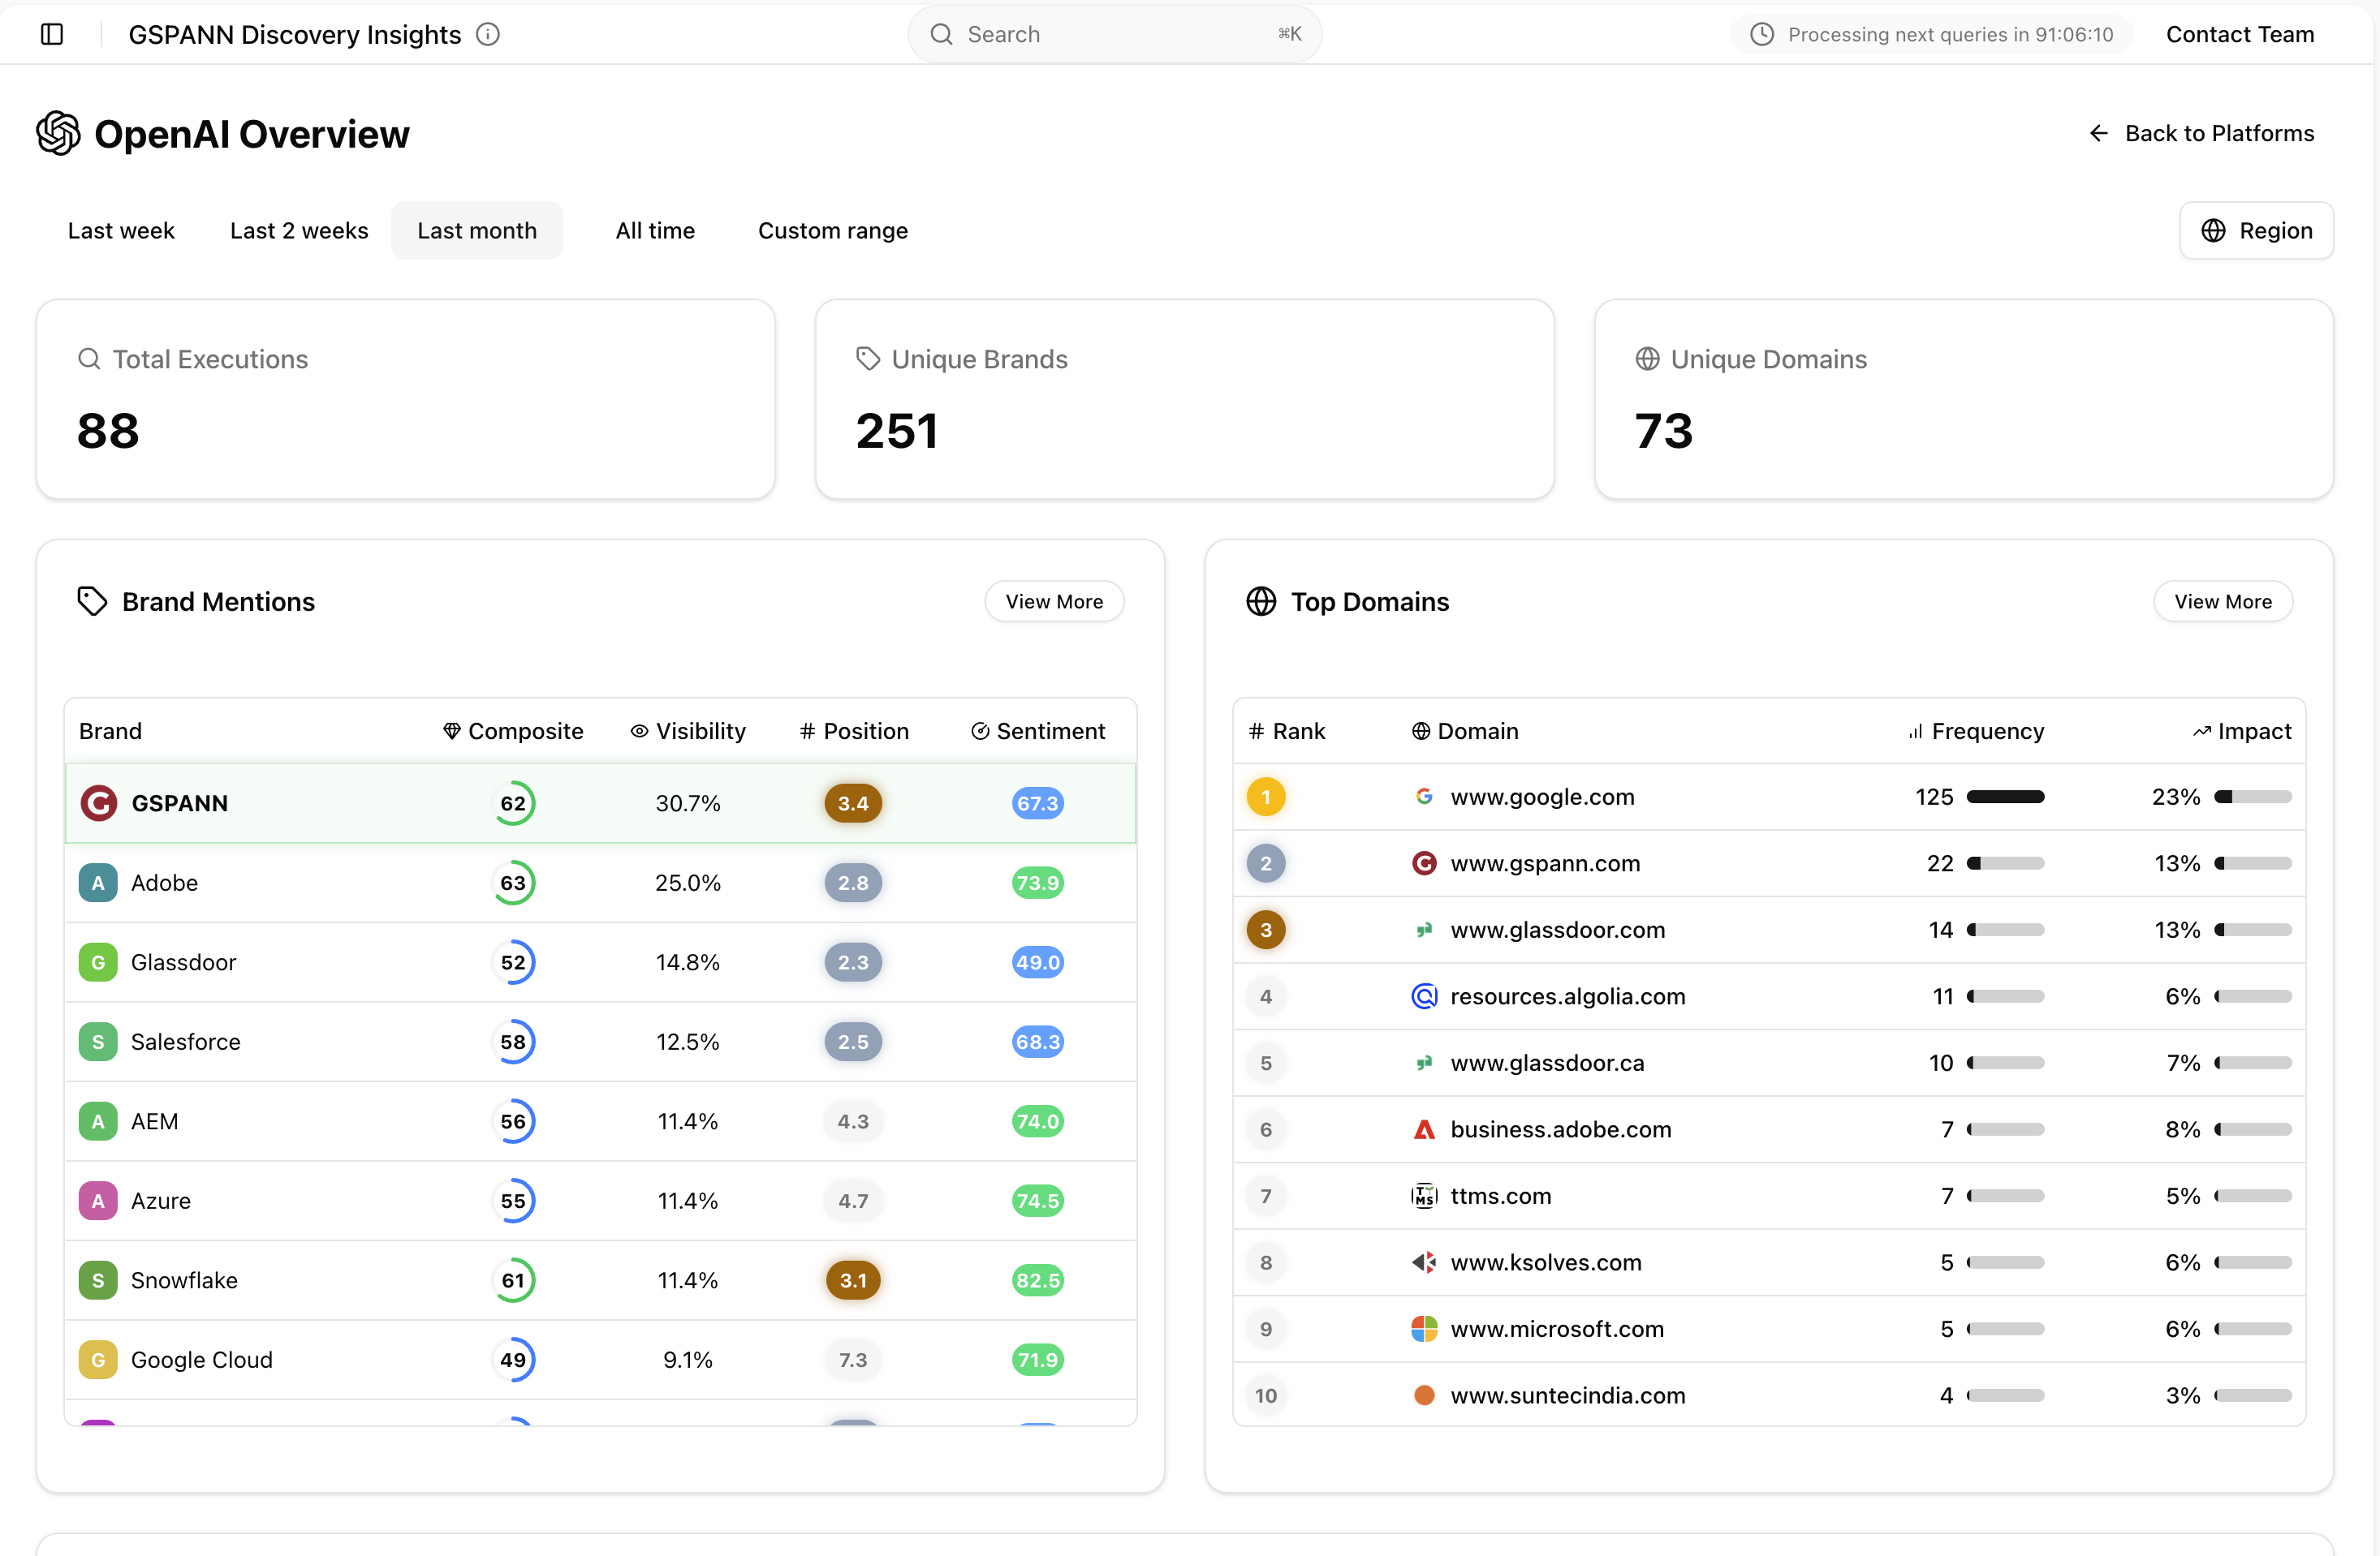Click the Algolia favicon beside resources.algolia.com
This screenshot has height=1556, width=2380.
(1424, 995)
